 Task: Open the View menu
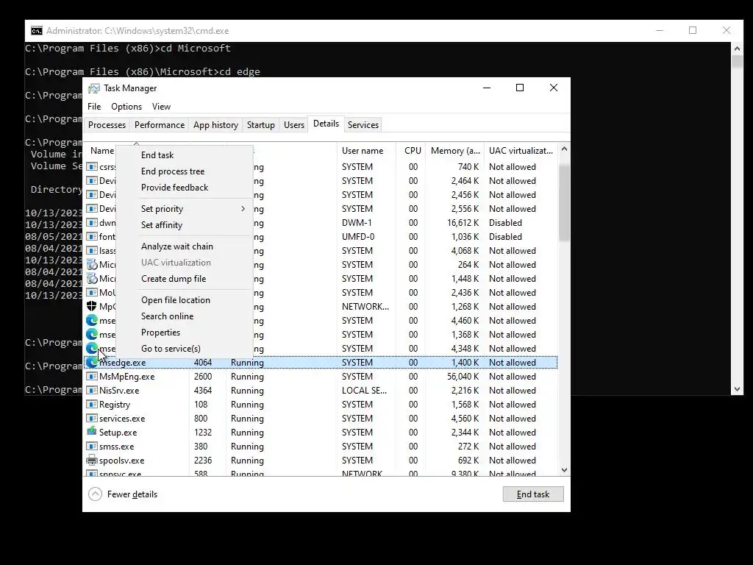click(161, 107)
